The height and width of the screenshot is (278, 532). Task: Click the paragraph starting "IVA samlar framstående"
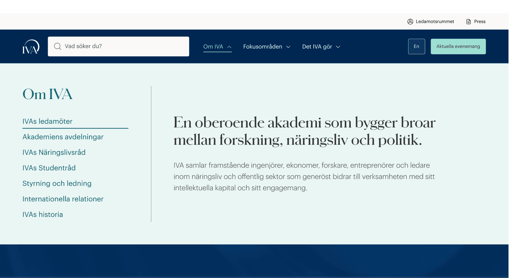pos(304,176)
